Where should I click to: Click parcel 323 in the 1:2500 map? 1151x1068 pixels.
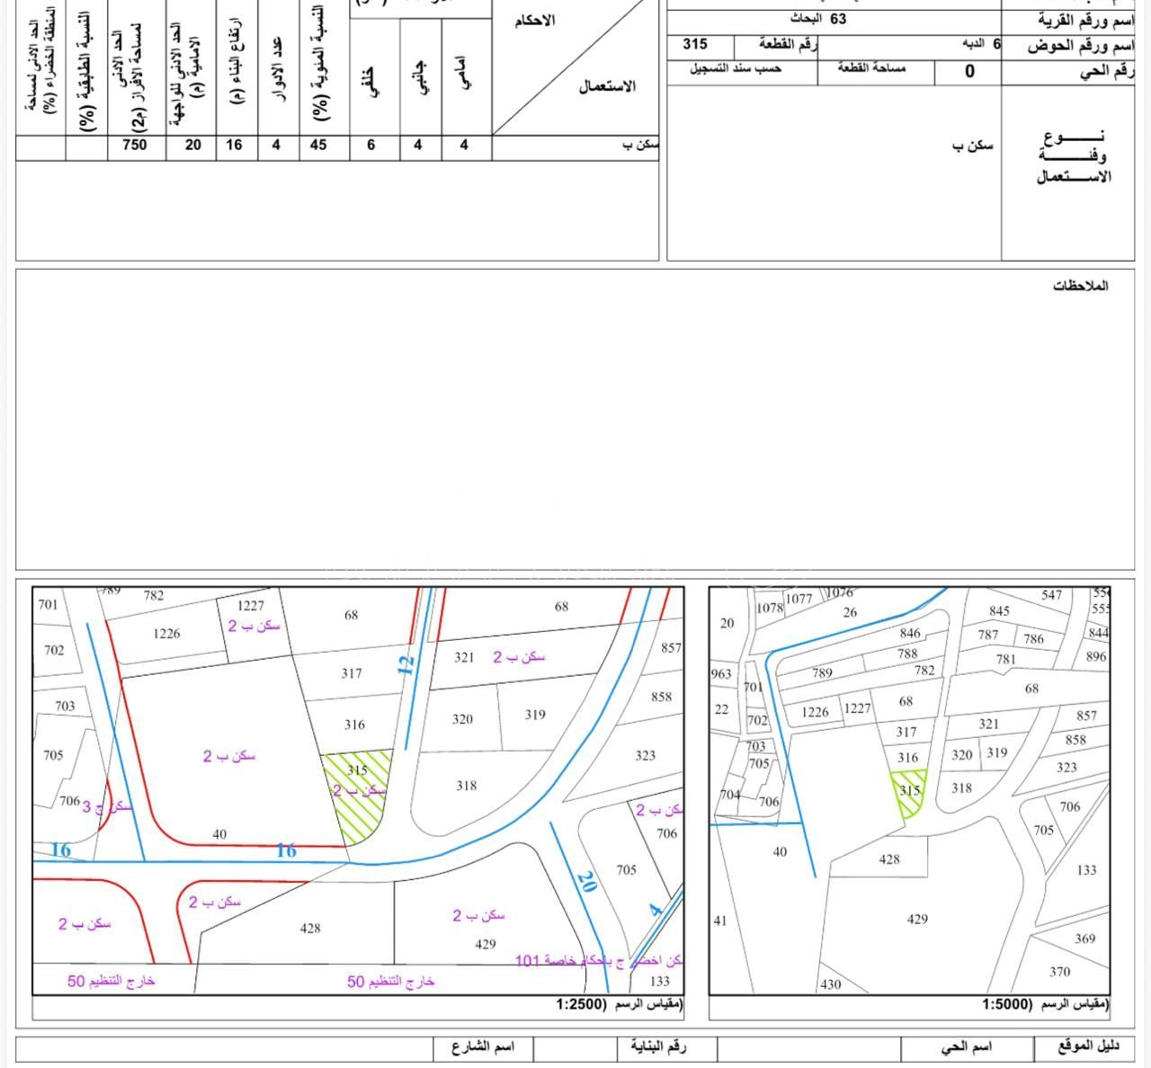[645, 756]
